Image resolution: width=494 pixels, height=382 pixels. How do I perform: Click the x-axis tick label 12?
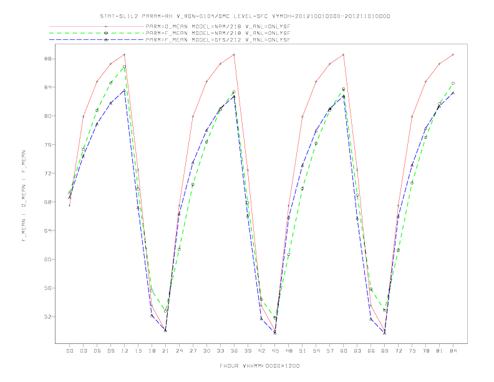click(x=125, y=351)
